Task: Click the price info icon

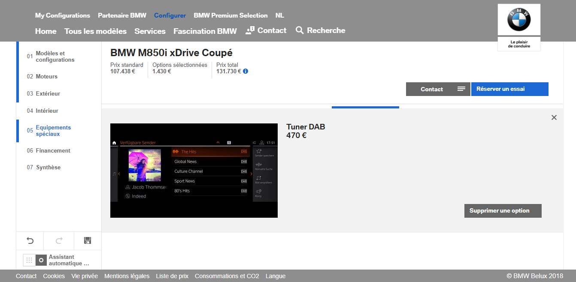Action: [x=246, y=72]
